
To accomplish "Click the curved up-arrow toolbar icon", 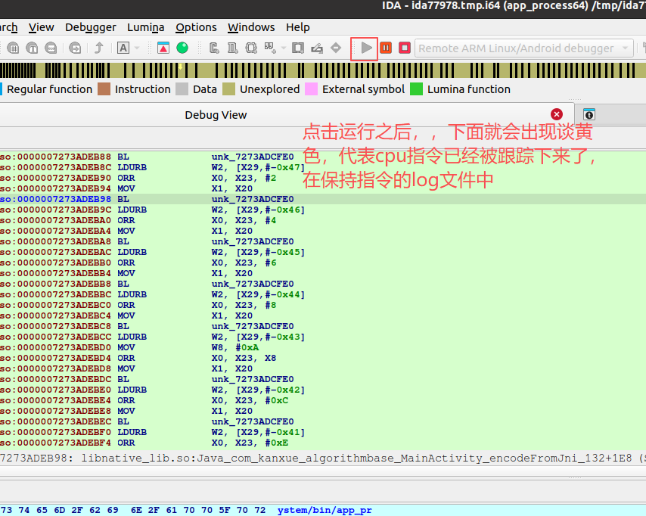I will [x=99, y=48].
